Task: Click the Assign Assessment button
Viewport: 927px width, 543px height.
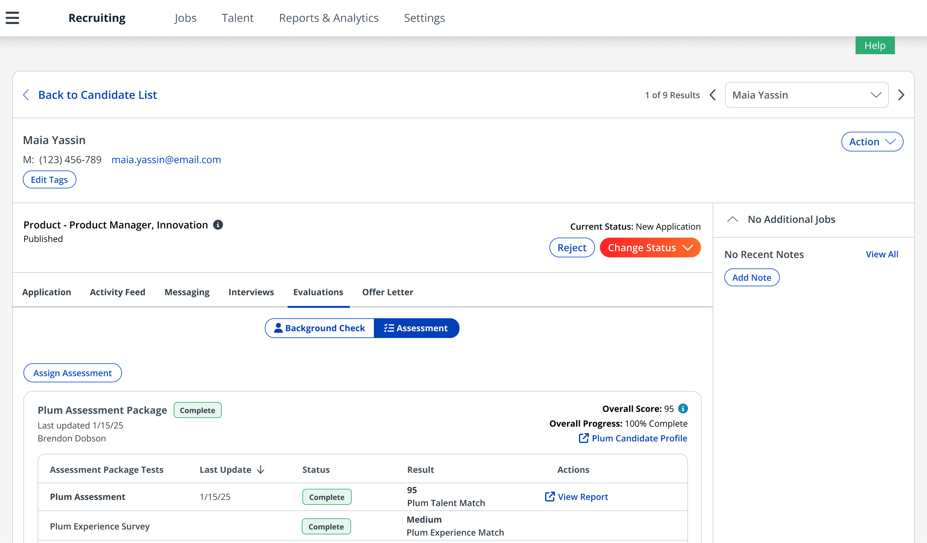Action: click(72, 373)
